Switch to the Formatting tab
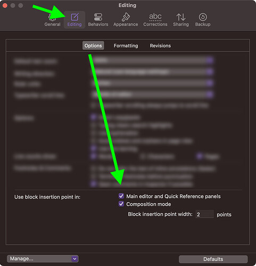The width and height of the screenshot is (256, 266). [126, 46]
